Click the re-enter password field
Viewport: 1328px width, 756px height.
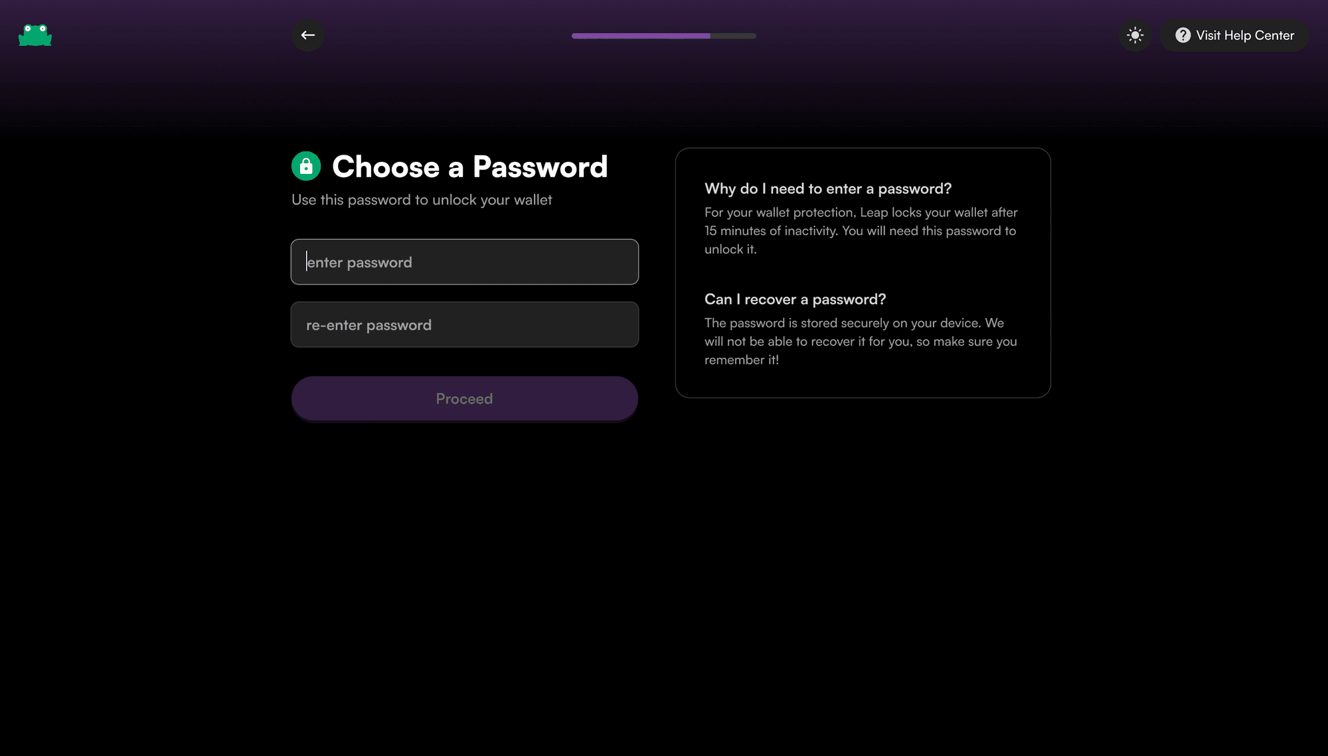tap(465, 325)
